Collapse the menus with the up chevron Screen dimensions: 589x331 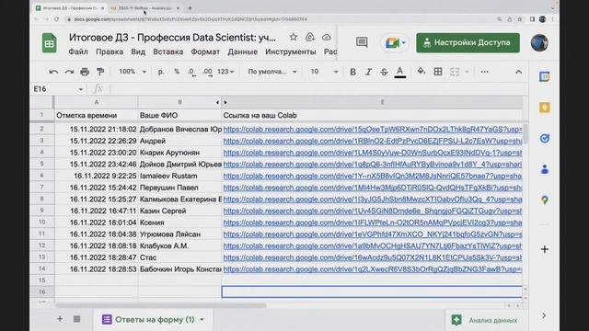pyautogui.click(x=519, y=72)
